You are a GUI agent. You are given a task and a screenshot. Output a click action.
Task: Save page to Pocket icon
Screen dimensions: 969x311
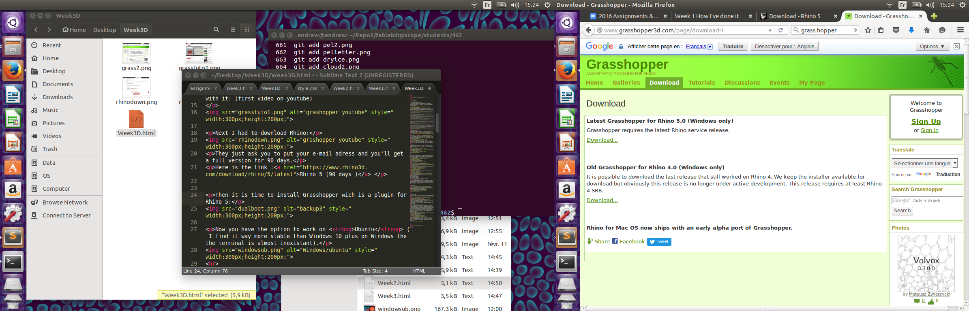[x=896, y=30]
